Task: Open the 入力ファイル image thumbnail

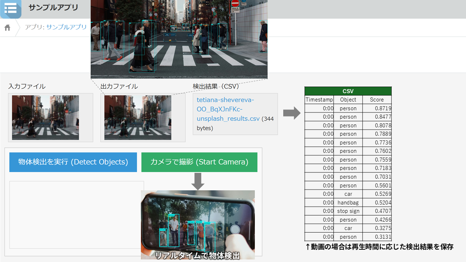Action: pyautogui.click(x=46, y=118)
